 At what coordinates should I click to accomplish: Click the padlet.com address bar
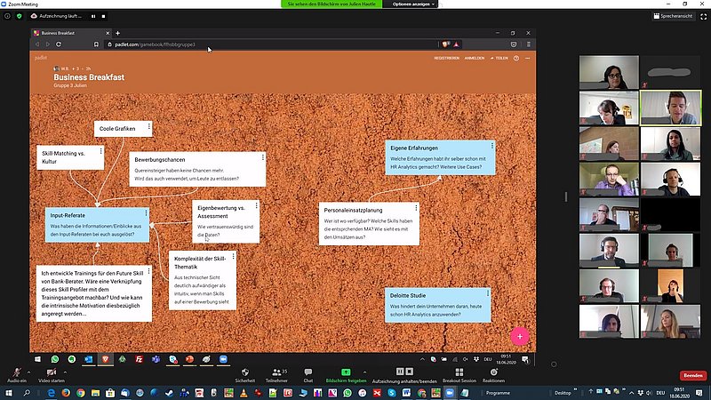(267, 44)
